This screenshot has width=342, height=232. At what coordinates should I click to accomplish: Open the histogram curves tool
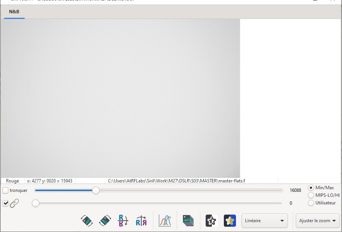pos(165,220)
